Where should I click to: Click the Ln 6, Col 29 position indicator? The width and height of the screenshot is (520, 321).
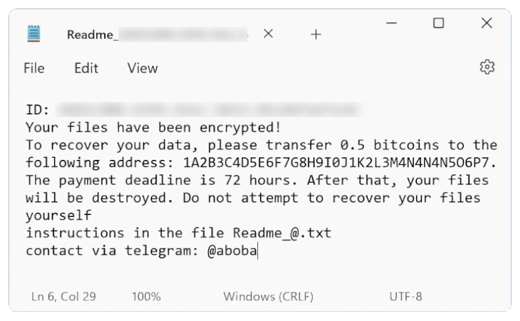pyautogui.click(x=64, y=296)
